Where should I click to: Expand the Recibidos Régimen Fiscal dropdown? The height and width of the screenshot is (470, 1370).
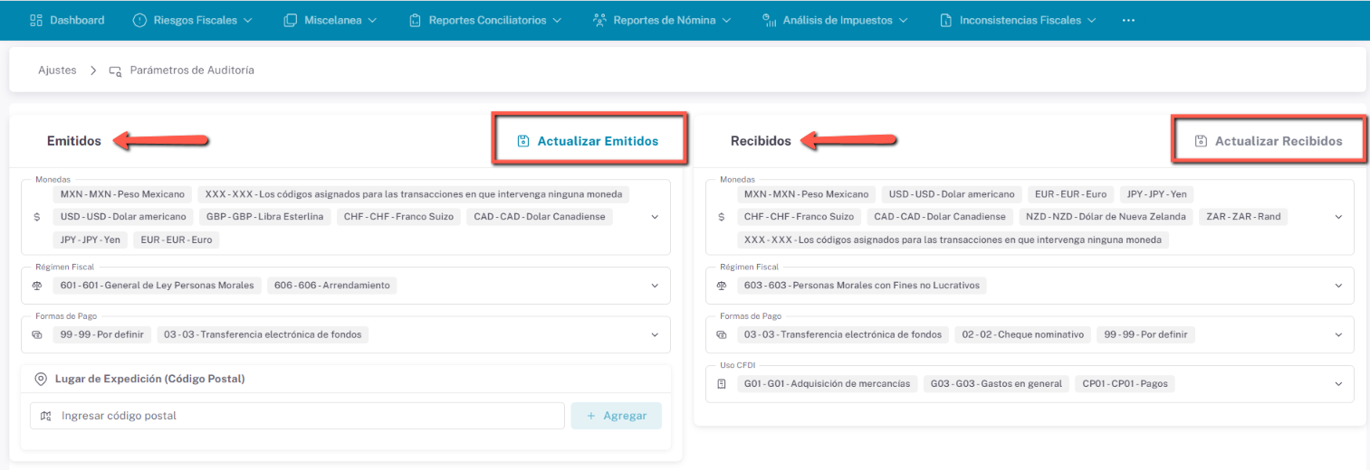point(1338,286)
